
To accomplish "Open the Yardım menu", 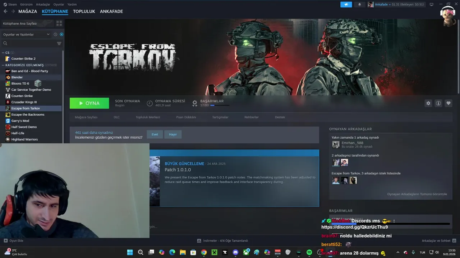I will tap(72, 4).
